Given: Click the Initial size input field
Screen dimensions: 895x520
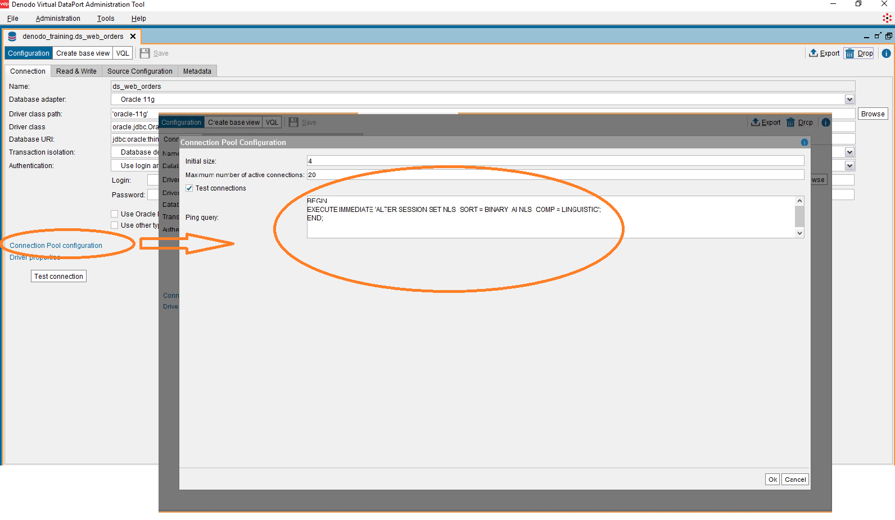Looking at the screenshot, I should (x=555, y=161).
